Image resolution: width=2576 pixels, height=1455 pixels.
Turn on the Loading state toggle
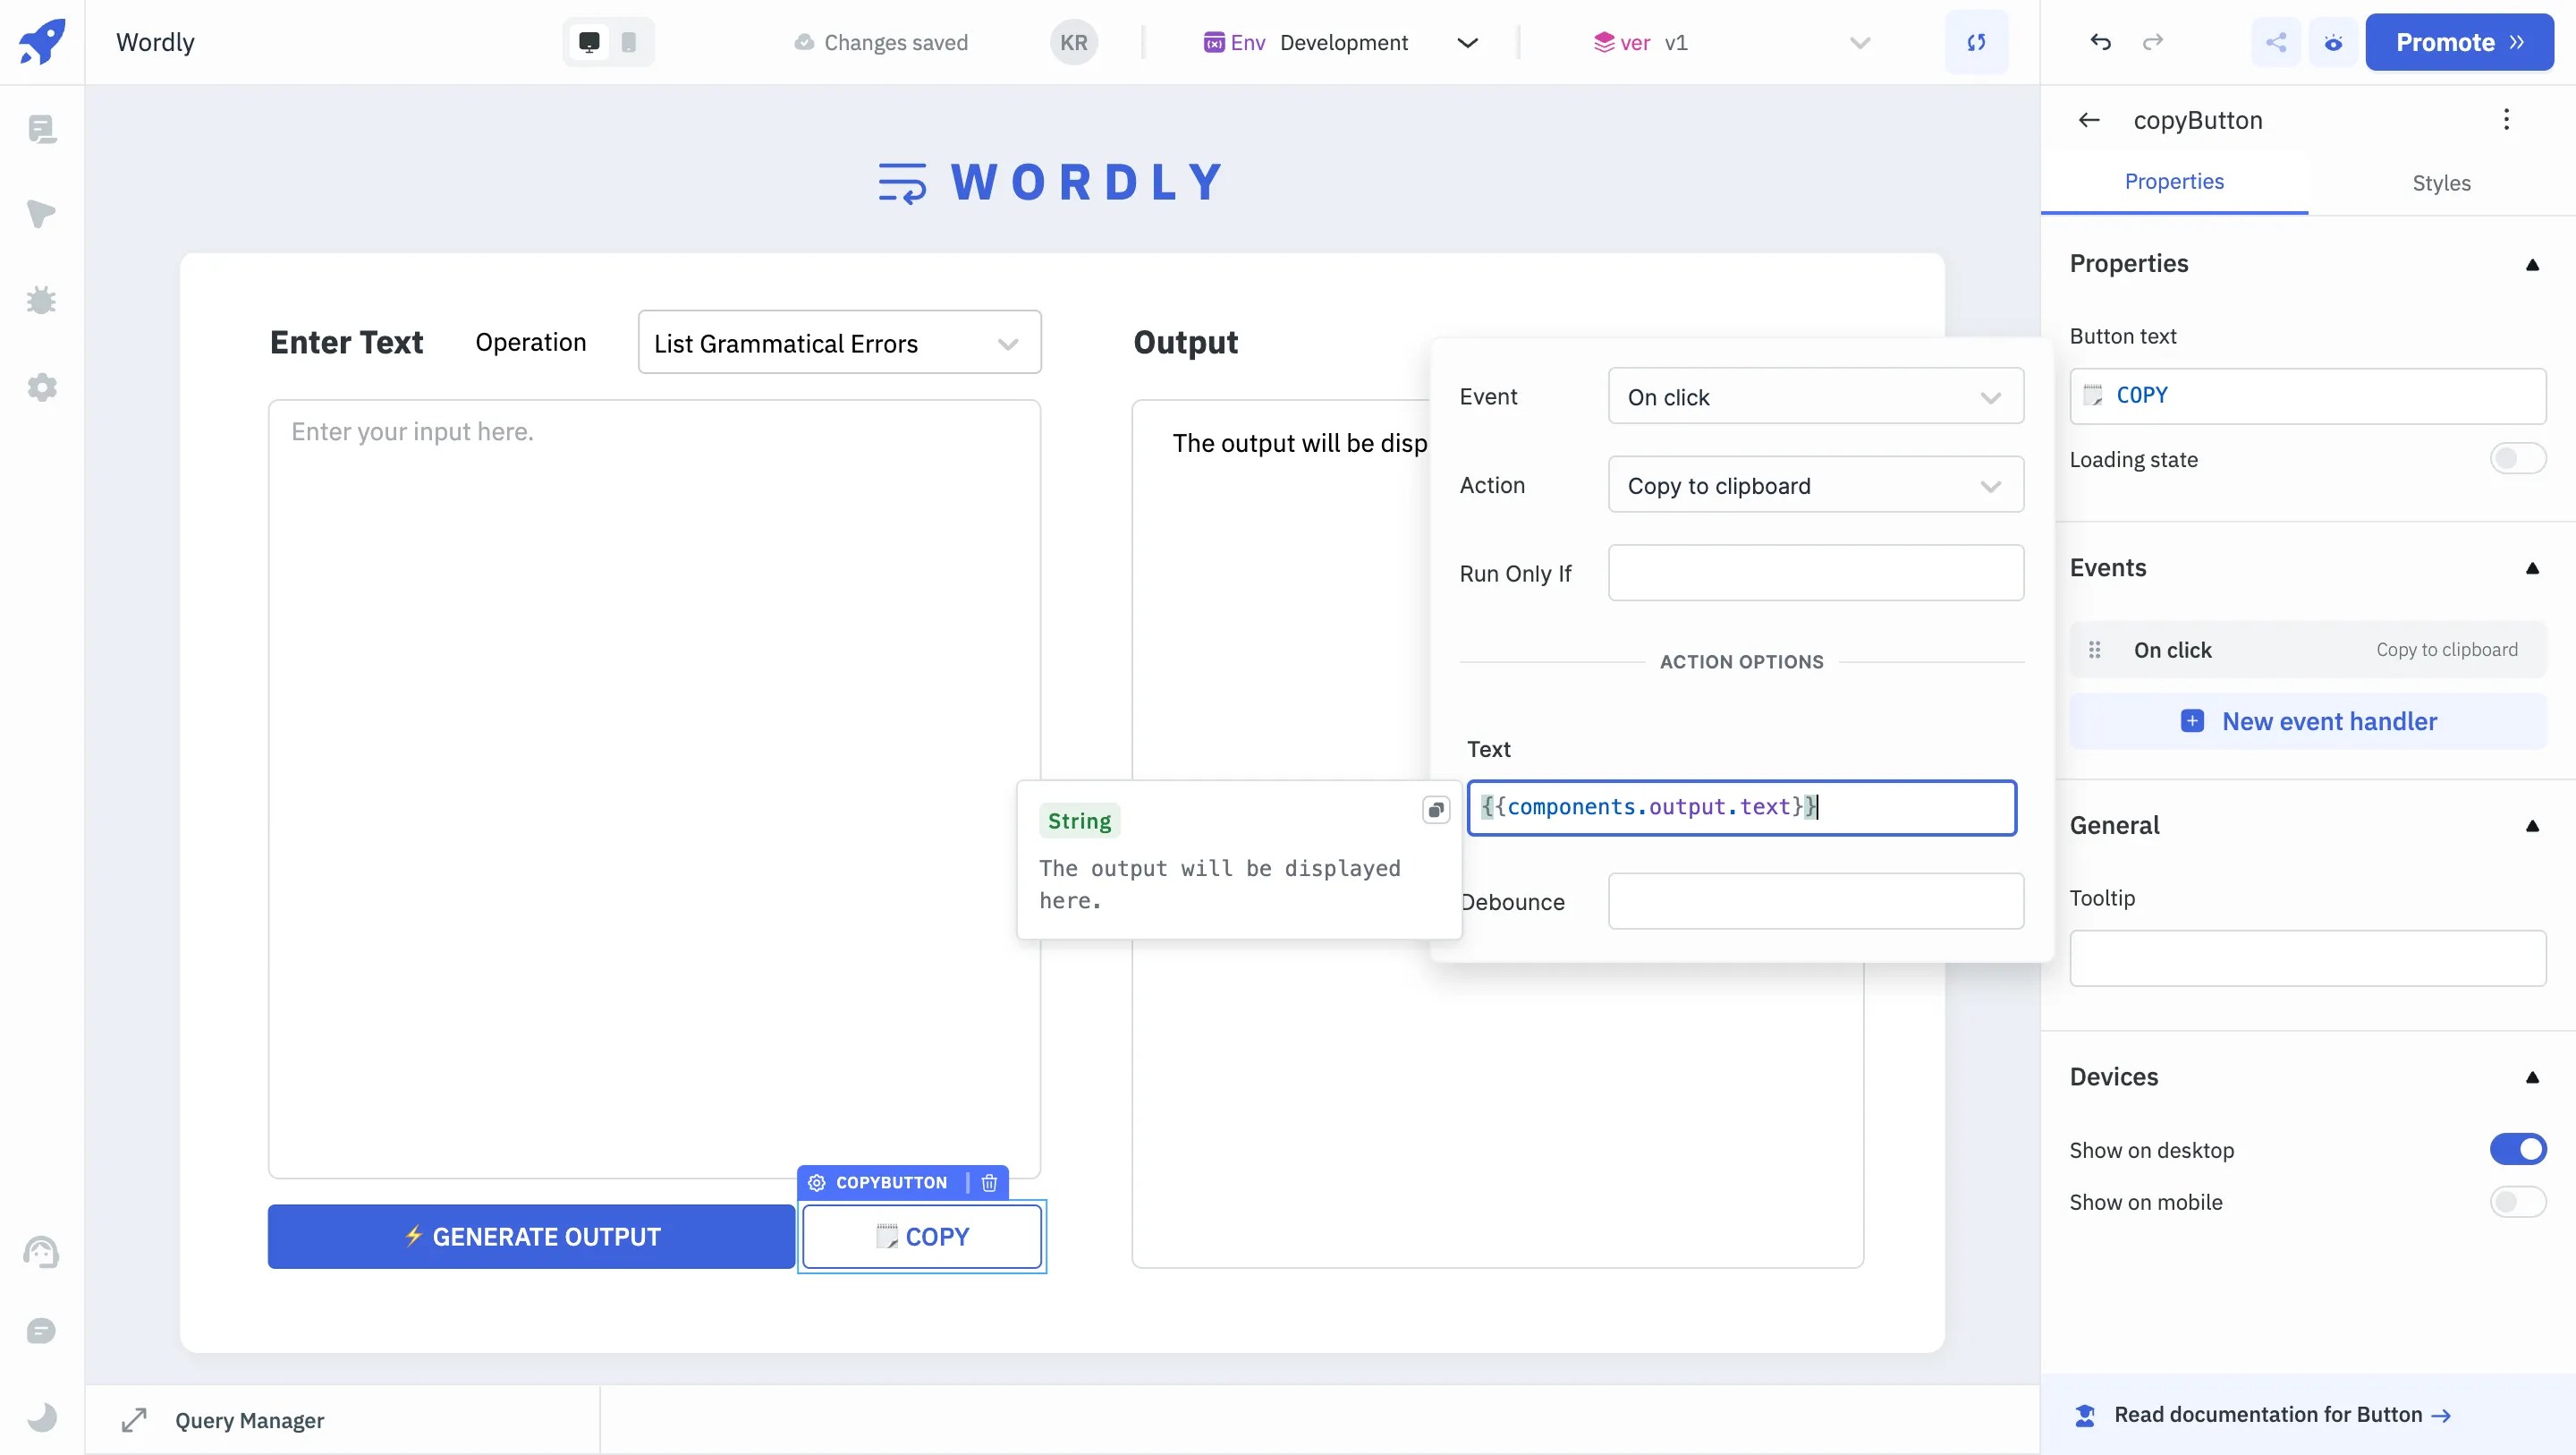[x=2518, y=458]
